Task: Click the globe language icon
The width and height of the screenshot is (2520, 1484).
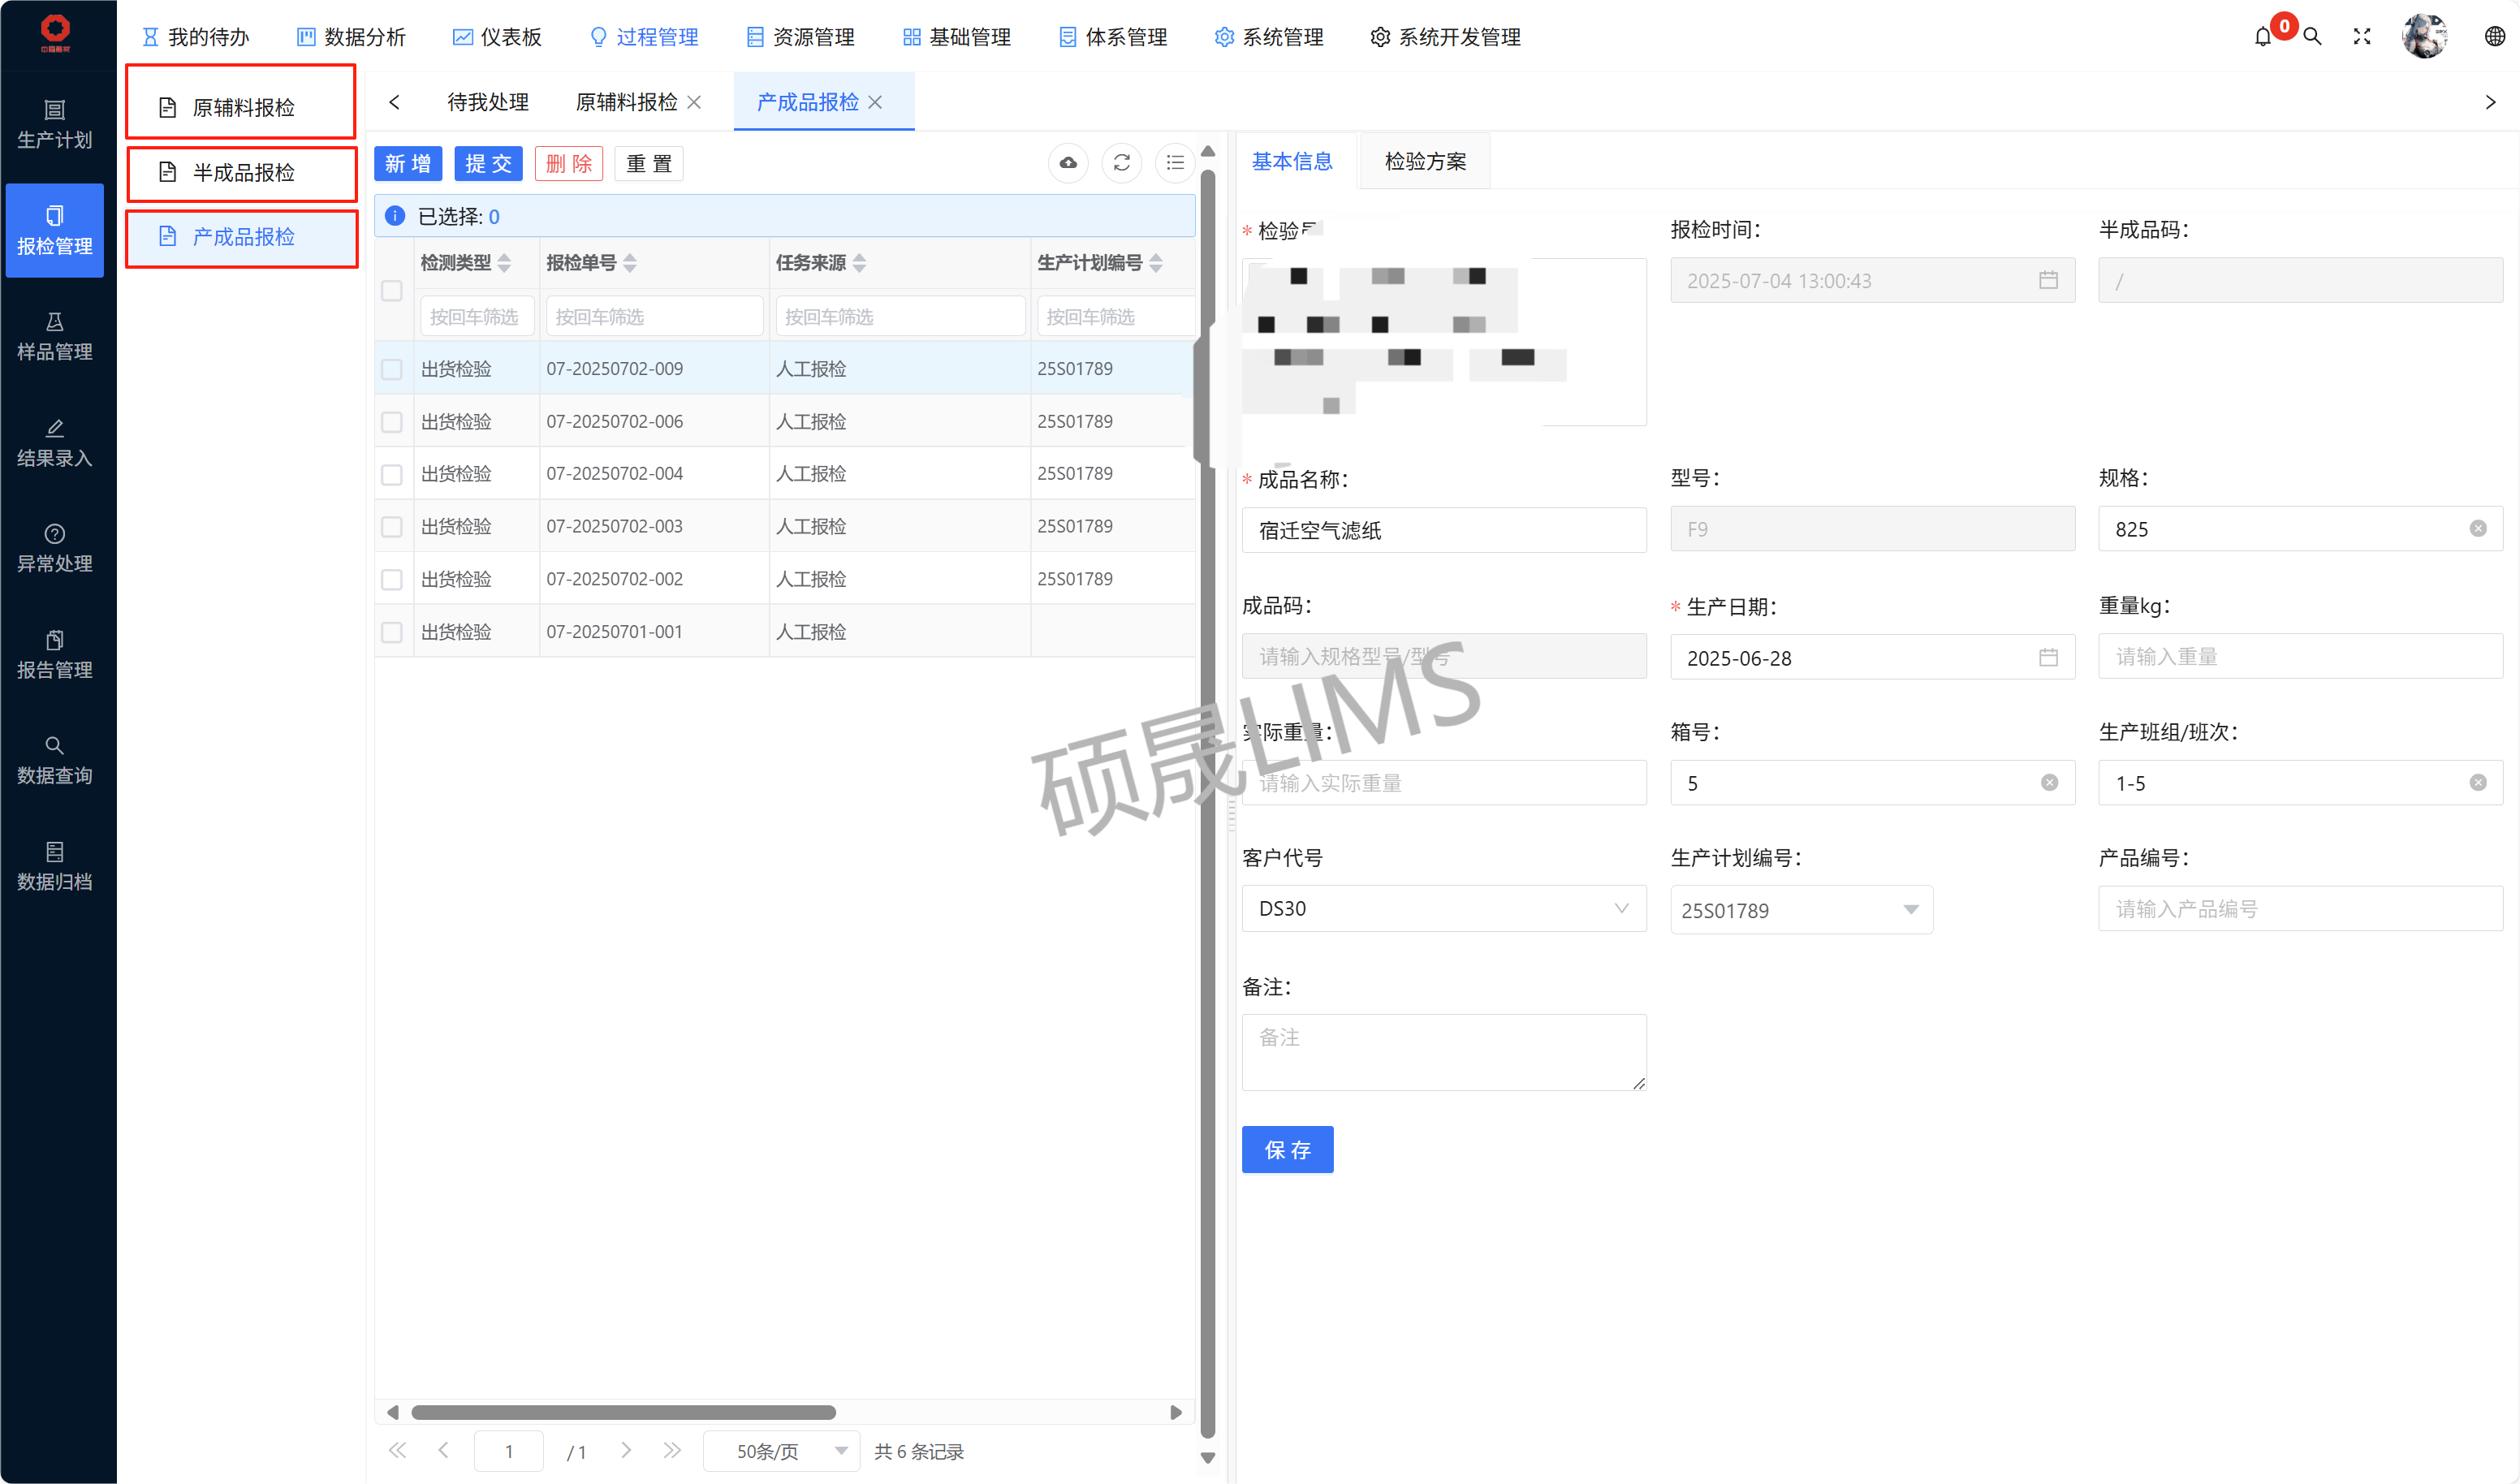Action: [x=2494, y=37]
